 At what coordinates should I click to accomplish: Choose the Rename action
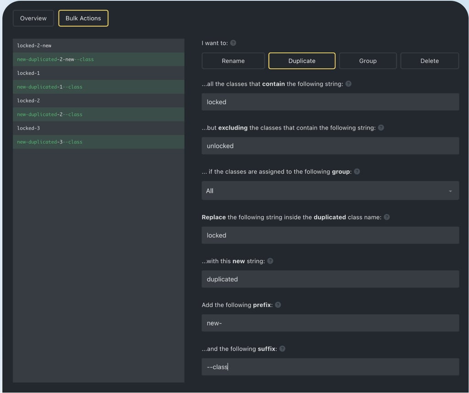(233, 61)
